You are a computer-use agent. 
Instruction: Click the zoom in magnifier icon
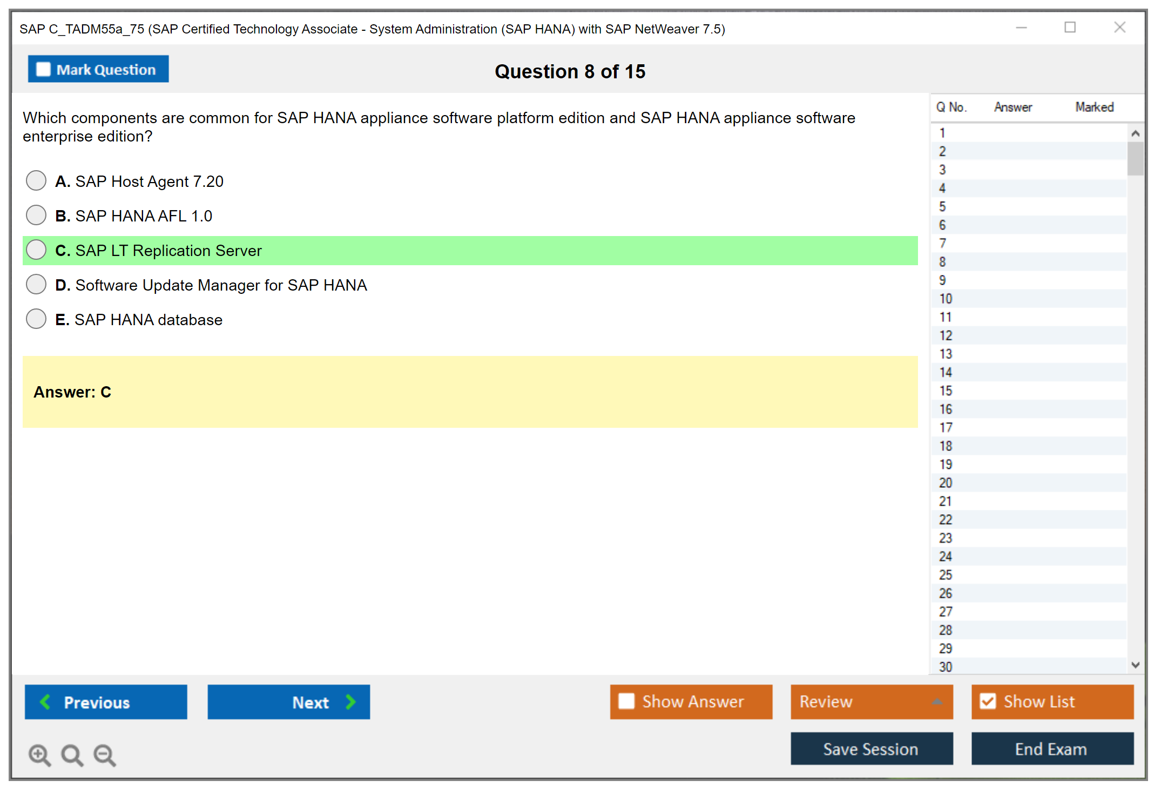(x=39, y=755)
